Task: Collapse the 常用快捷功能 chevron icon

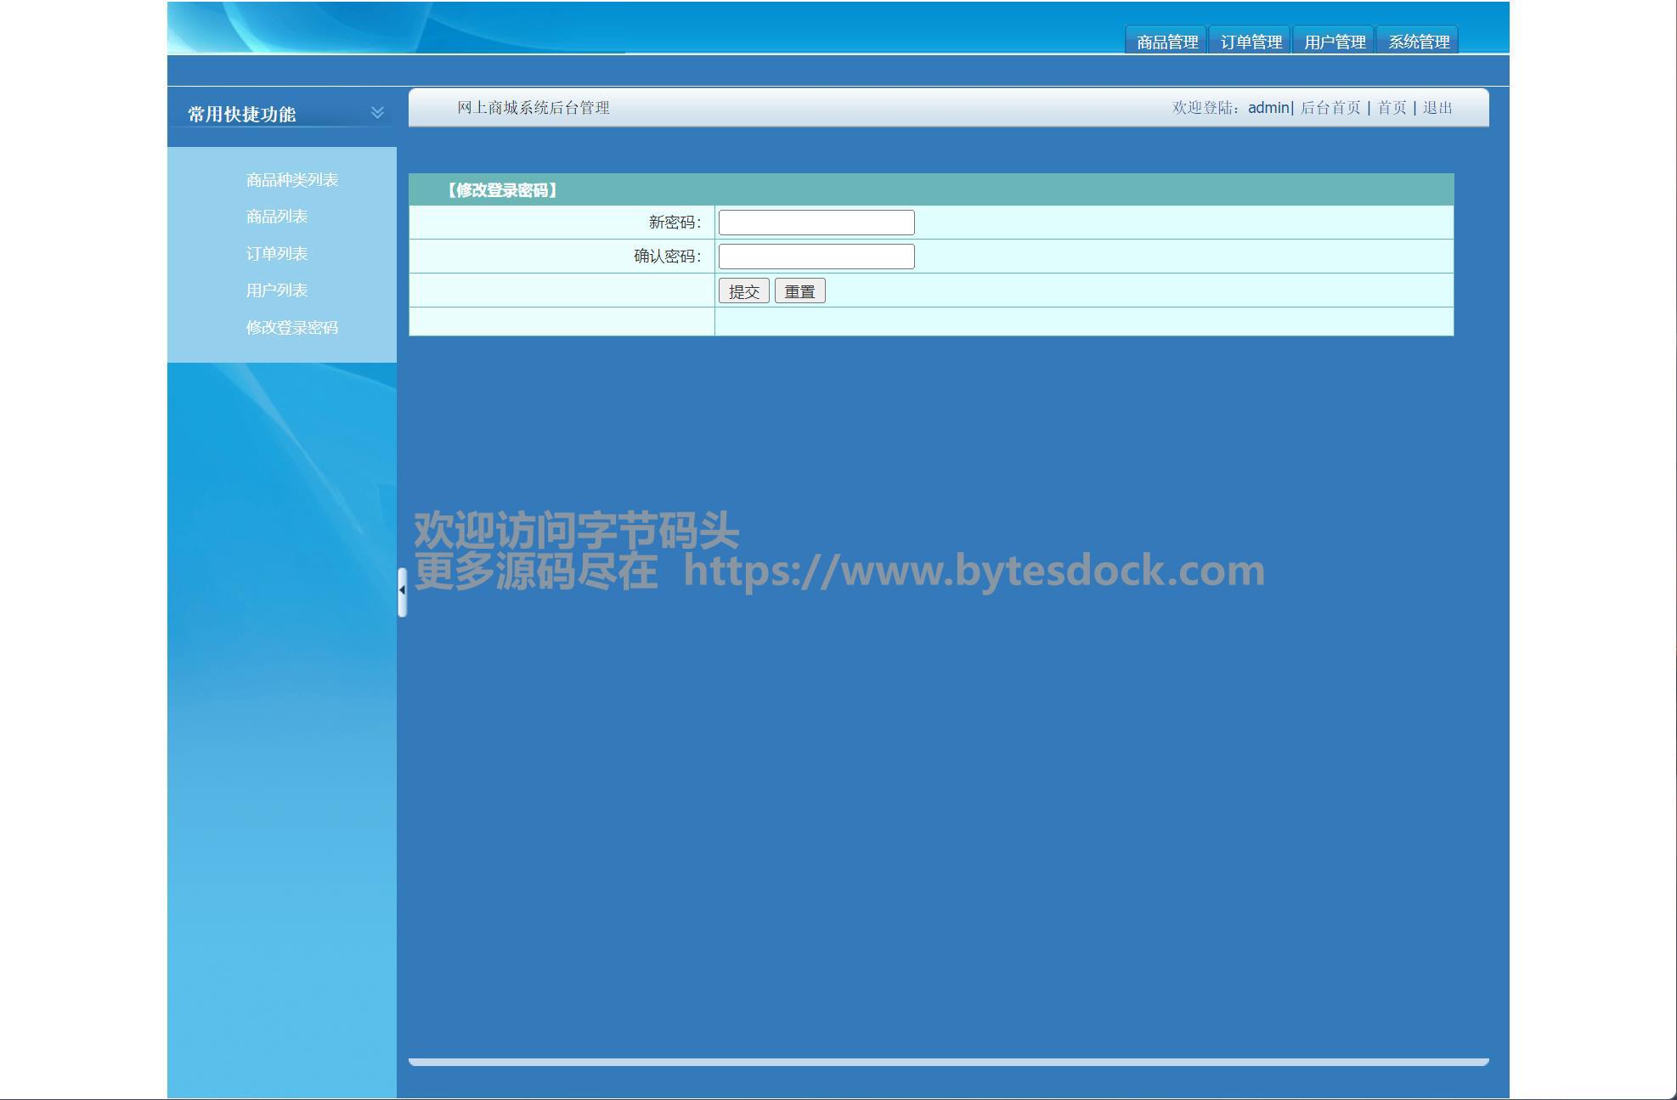Action: 377,112
